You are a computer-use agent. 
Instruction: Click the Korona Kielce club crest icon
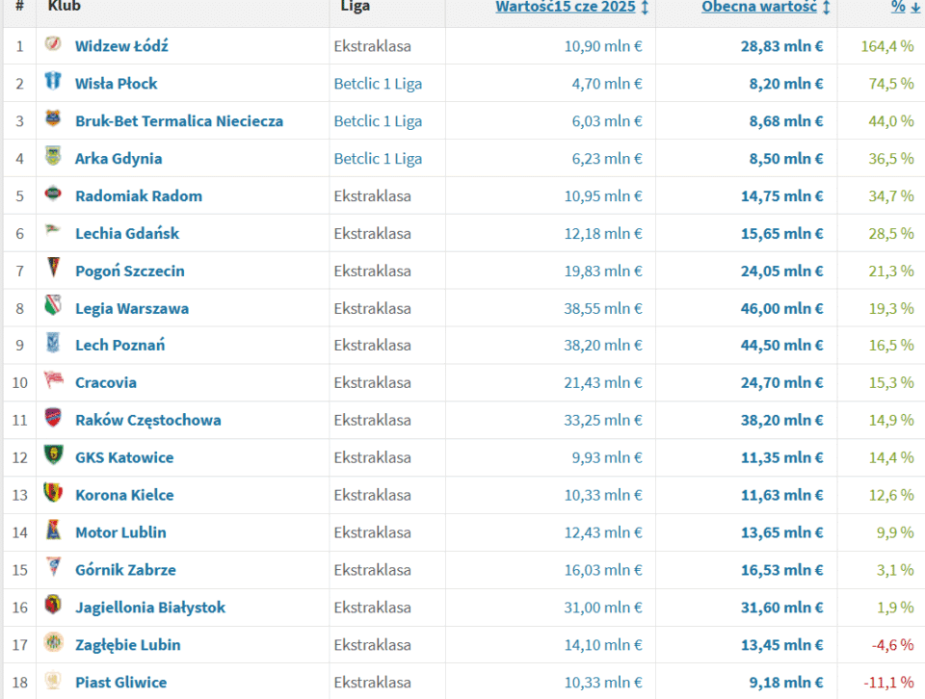coord(53,494)
